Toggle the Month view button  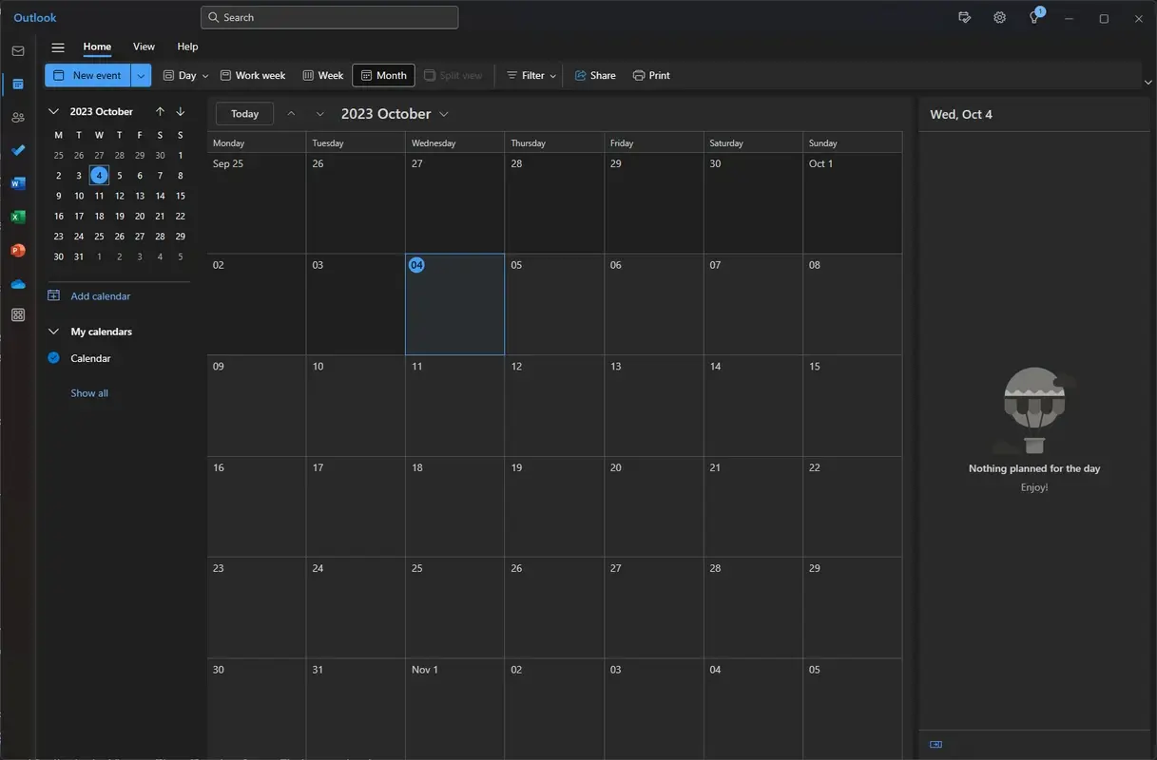[383, 74]
